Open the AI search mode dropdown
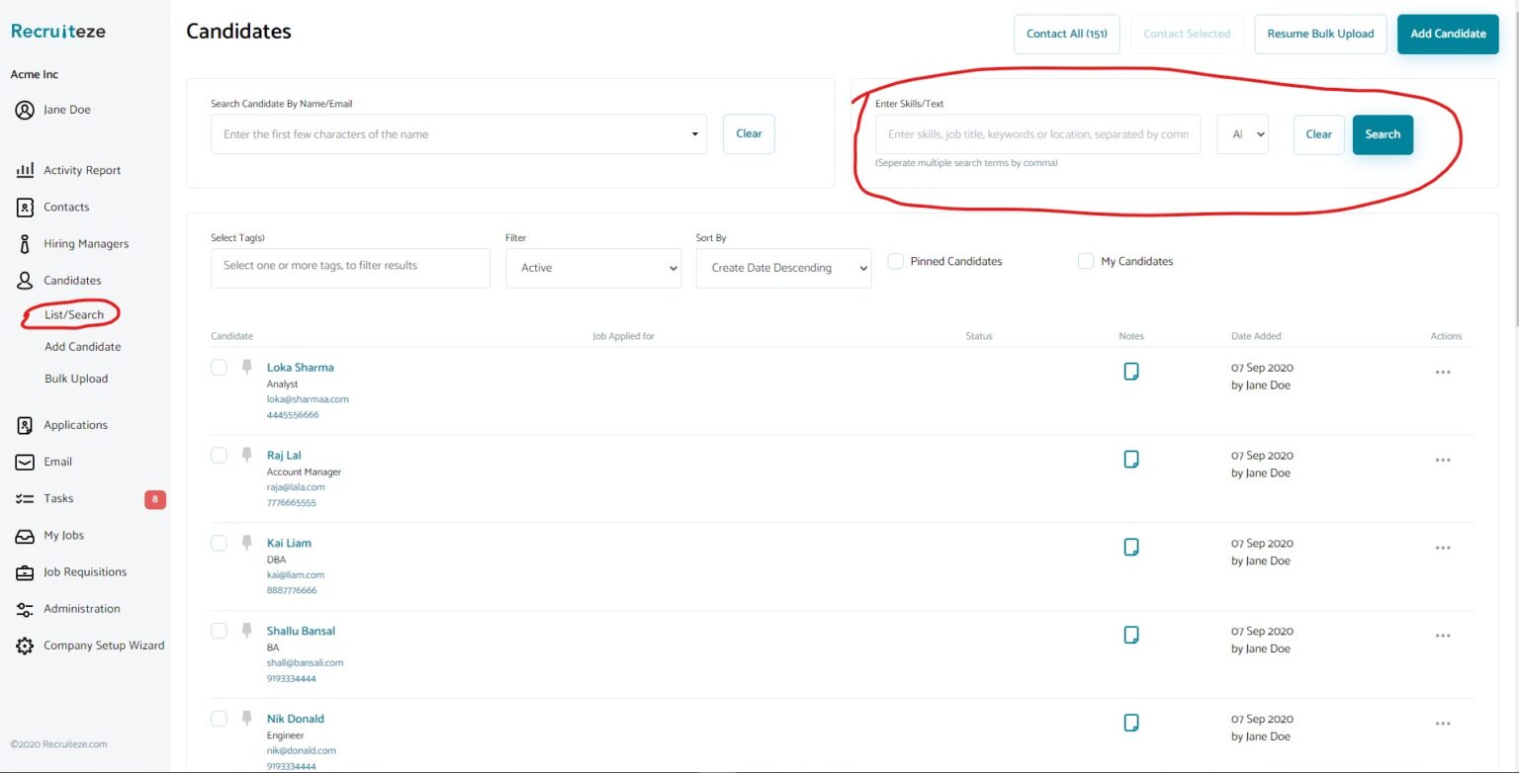The image size is (1519, 773). (1242, 133)
